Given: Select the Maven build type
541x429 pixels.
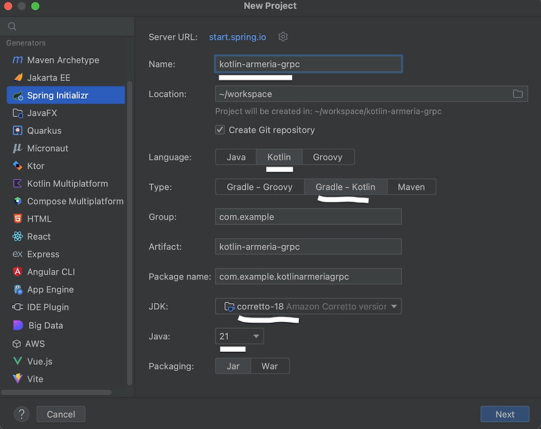Looking at the screenshot, I should pyautogui.click(x=411, y=187).
